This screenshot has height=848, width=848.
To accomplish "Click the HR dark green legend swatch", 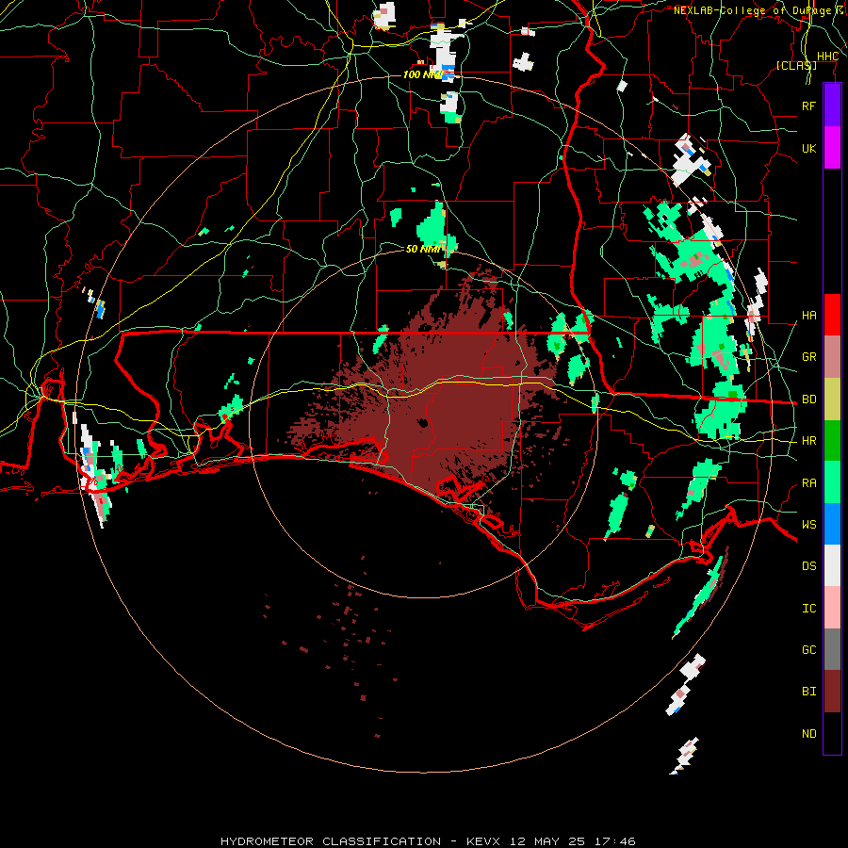I will tap(832, 440).
